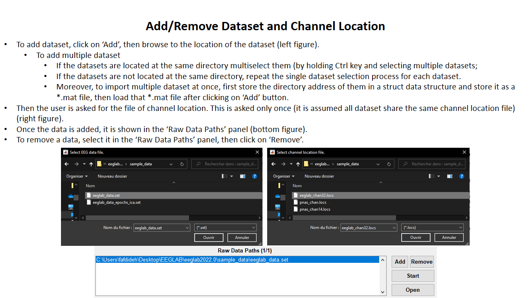Go up one folder in the channel location dialog
This screenshot has width=531, height=298.
[x=298, y=164]
